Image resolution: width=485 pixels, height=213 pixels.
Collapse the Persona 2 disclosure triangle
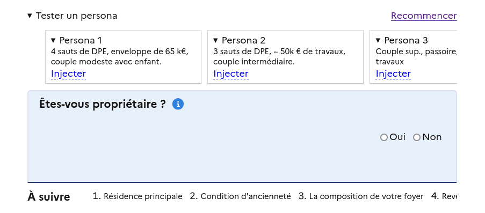[x=215, y=40]
